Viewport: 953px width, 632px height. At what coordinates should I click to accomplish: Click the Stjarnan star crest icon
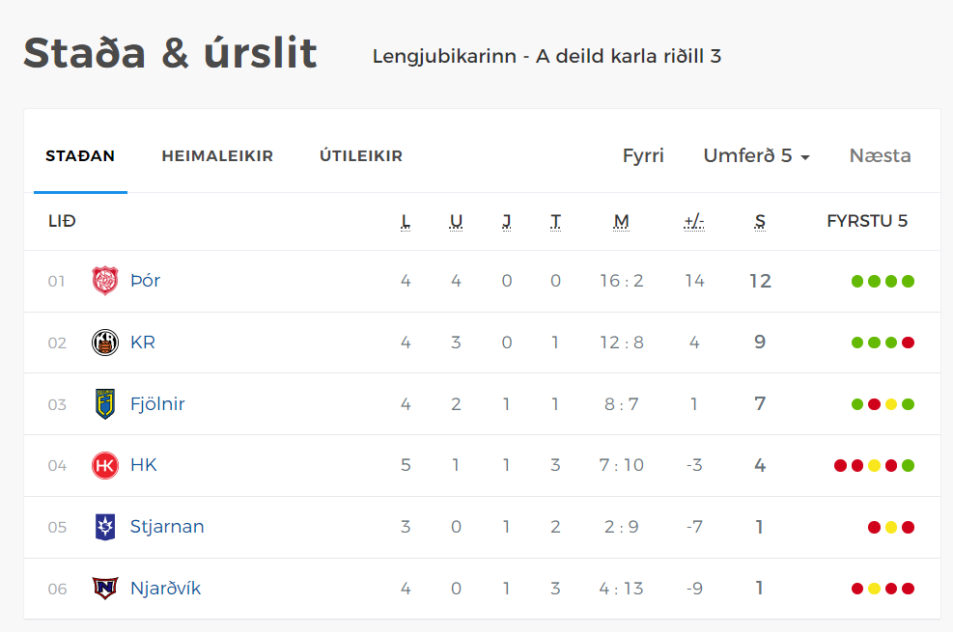point(104,527)
